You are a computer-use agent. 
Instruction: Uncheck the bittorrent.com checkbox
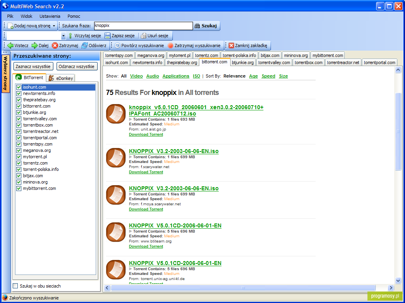coord(19,106)
